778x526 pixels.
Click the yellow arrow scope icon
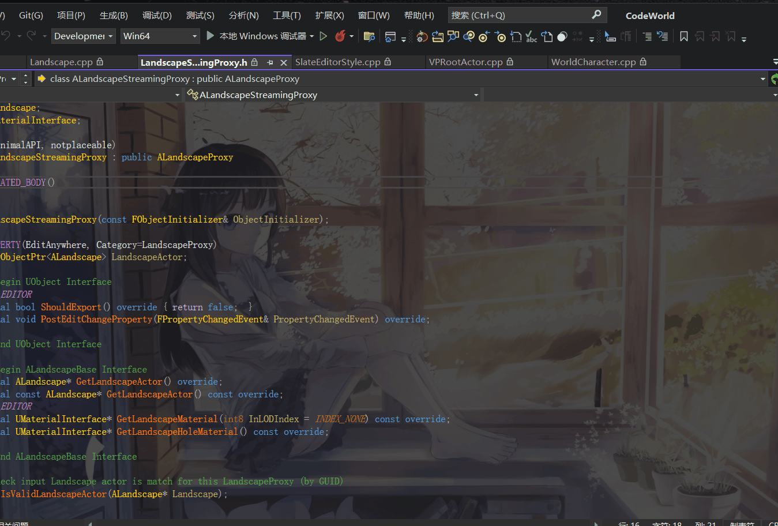pyautogui.click(x=42, y=78)
